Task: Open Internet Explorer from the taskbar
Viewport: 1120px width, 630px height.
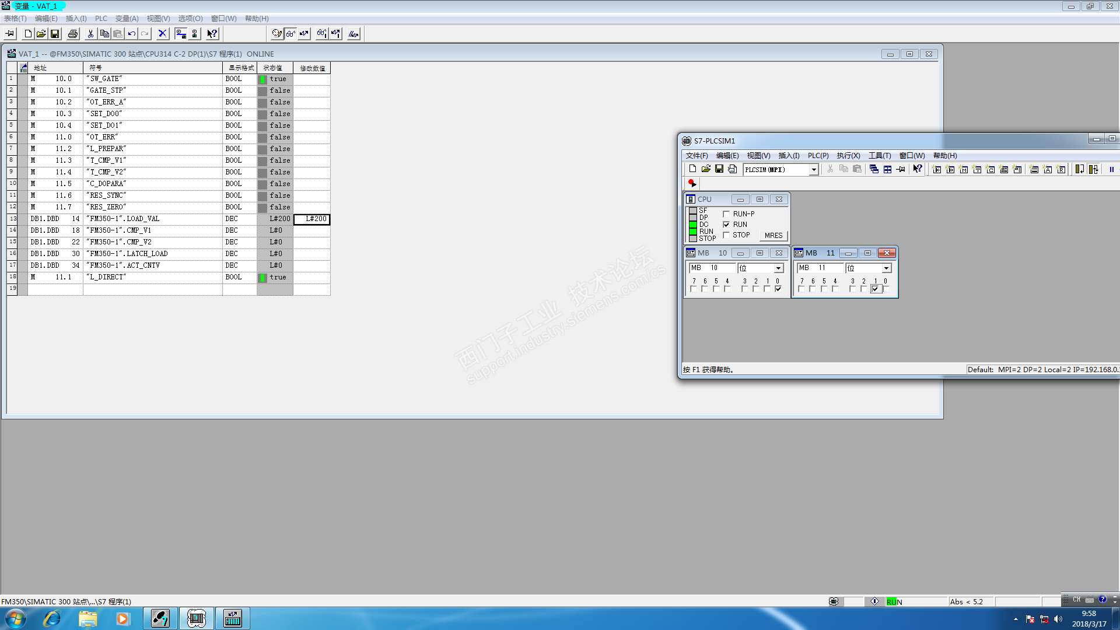Action: coord(52,618)
